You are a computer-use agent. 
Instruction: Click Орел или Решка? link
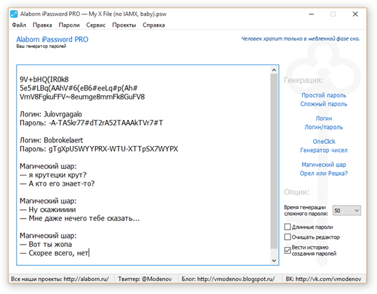pyautogui.click(x=324, y=173)
